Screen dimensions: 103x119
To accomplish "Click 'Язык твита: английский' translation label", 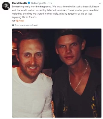I will pos(26,25).
